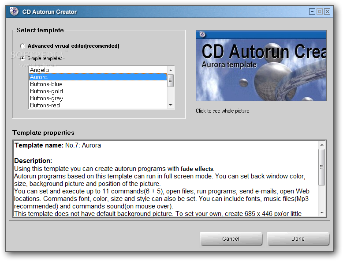
Task: Click the CD Autorun Creator title bar icon
Action: tap(14, 11)
